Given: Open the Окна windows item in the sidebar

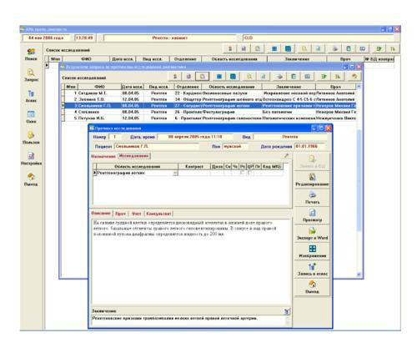Looking at the screenshot, I should (x=31, y=117).
